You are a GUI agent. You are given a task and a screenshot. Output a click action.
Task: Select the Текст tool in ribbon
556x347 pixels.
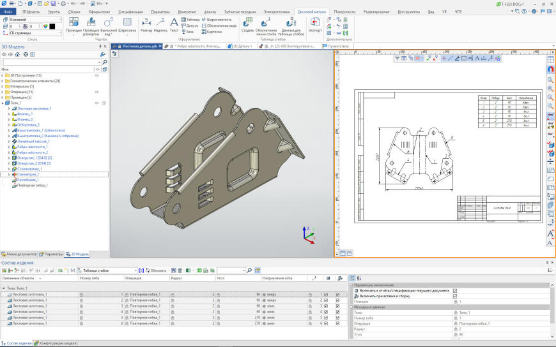[x=174, y=22]
